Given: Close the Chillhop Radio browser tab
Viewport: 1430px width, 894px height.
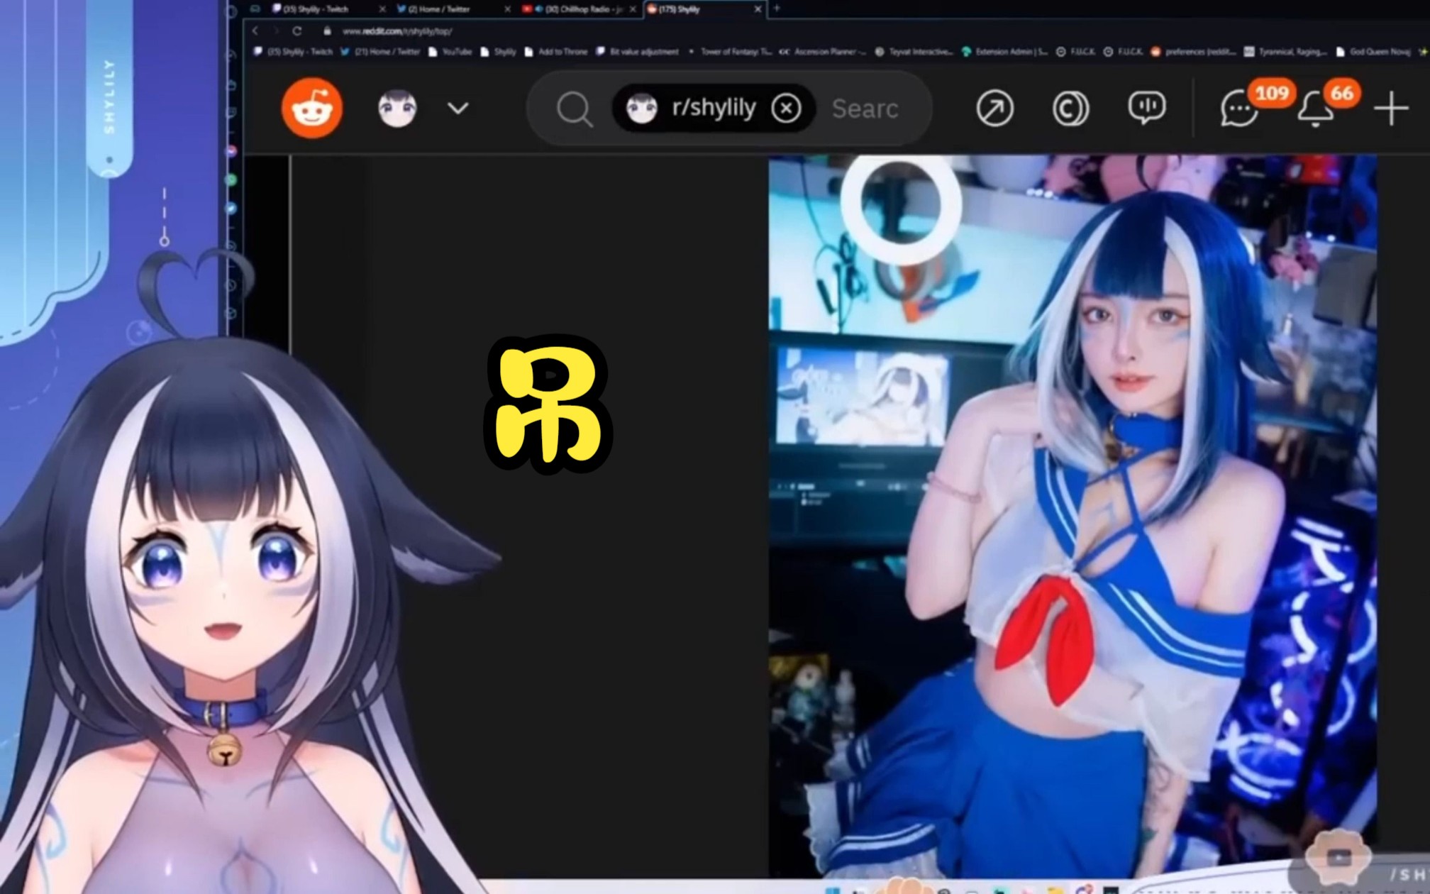Looking at the screenshot, I should click(633, 9).
